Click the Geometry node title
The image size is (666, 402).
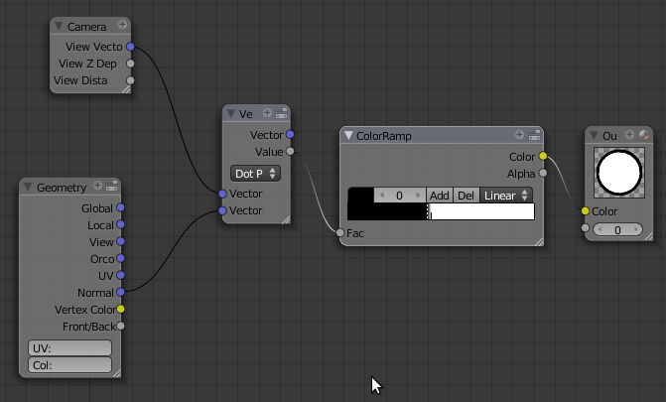click(x=62, y=188)
